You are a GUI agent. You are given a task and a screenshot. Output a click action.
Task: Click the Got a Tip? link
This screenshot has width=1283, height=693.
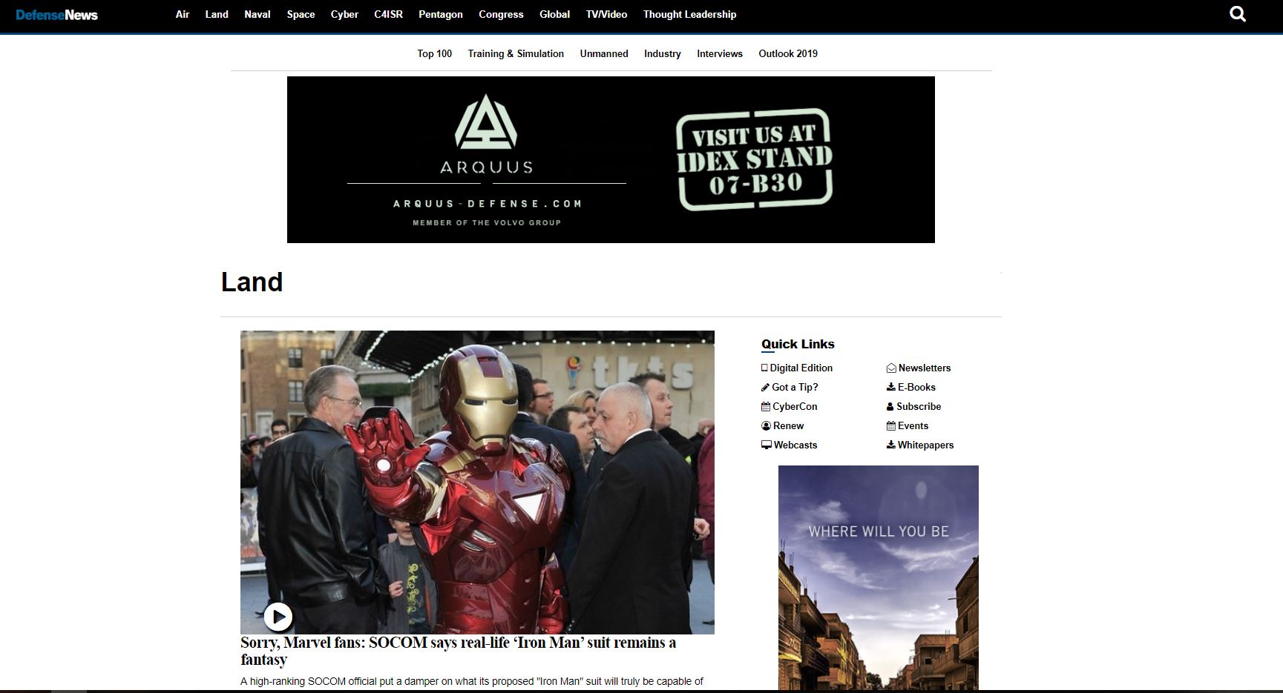pyautogui.click(x=795, y=387)
